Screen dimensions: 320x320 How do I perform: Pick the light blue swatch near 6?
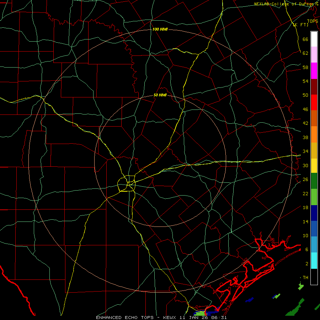pos(314,245)
